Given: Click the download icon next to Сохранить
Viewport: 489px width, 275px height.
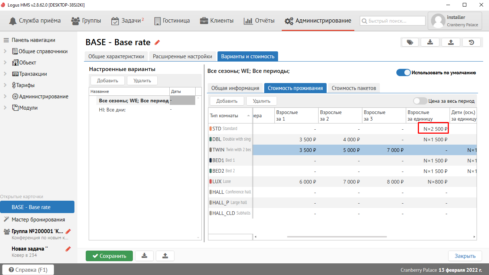Looking at the screenshot, I should click(144, 256).
